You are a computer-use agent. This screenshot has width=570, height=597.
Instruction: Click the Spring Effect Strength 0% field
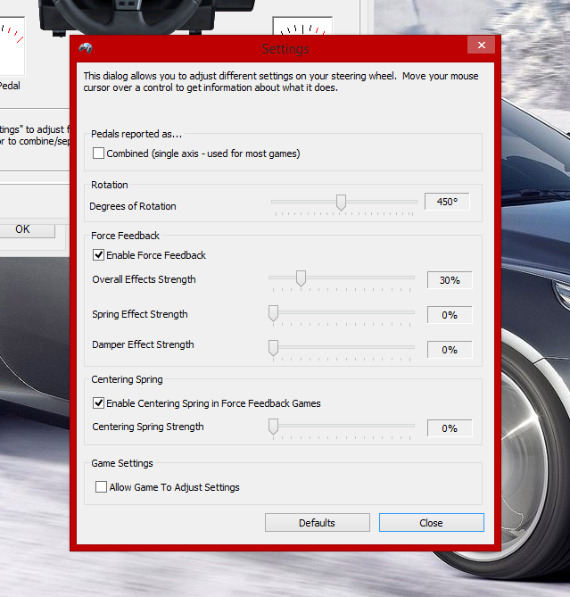coord(450,315)
